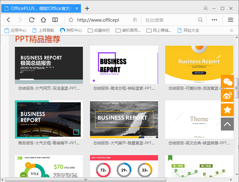Click the horizontal scrollbar right arrow
The width and height of the screenshot is (239, 182).
(231, 180)
